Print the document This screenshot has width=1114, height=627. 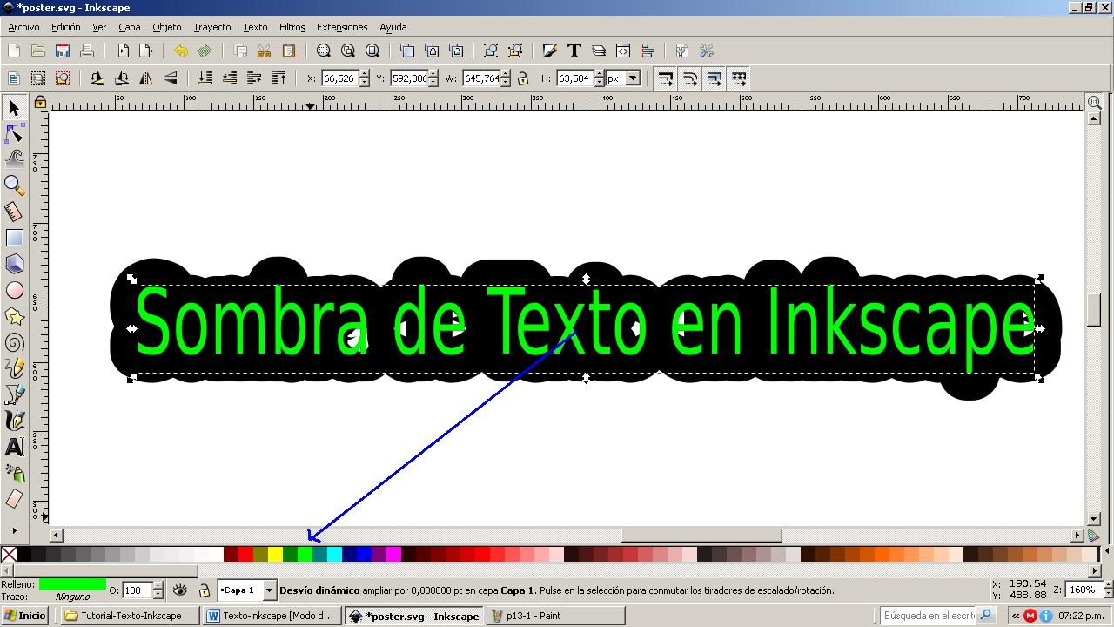tap(87, 51)
